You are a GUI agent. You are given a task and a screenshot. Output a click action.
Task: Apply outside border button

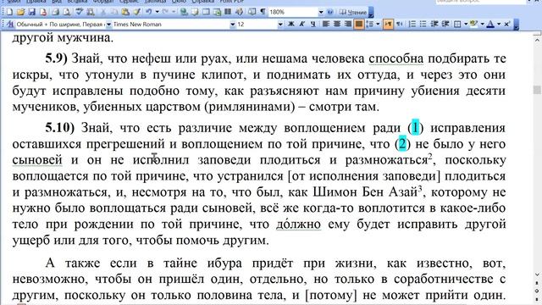[457, 24]
